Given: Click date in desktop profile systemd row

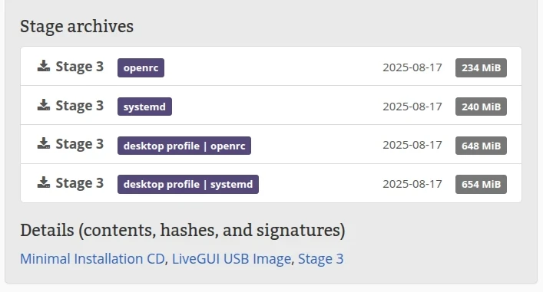Looking at the screenshot, I should (x=412, y=184).
